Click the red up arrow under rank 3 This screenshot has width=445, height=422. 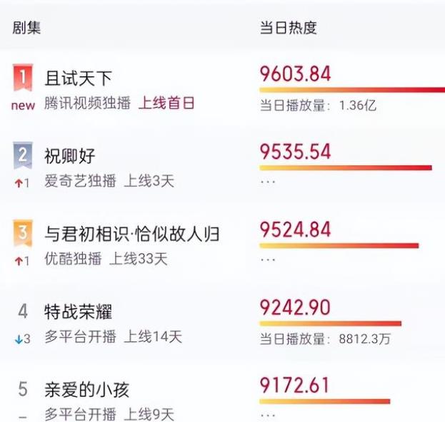(x=18, y=260)
